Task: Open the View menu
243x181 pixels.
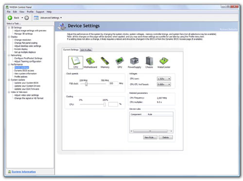Action: 22,12
